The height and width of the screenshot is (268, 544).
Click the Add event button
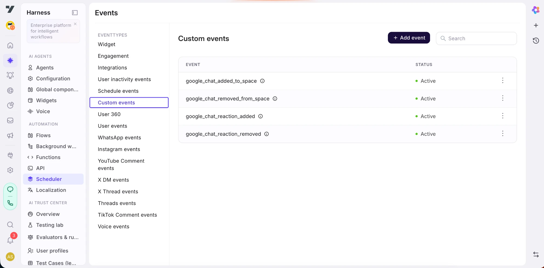(409, 38)
